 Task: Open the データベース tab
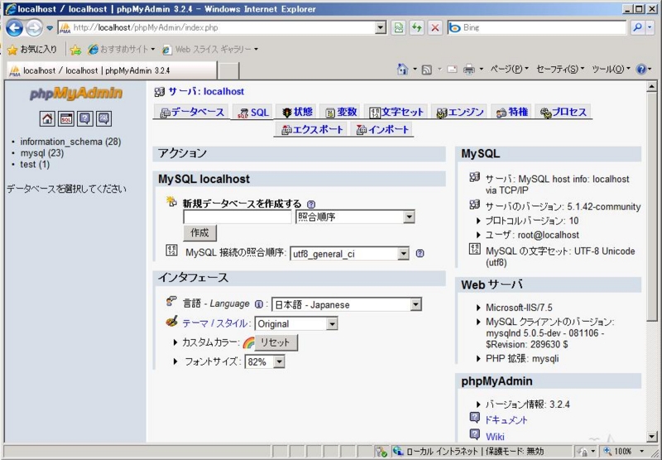pos(192,113)
